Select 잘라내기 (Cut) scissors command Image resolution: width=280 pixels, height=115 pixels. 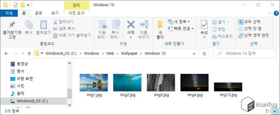click(63, 22)
